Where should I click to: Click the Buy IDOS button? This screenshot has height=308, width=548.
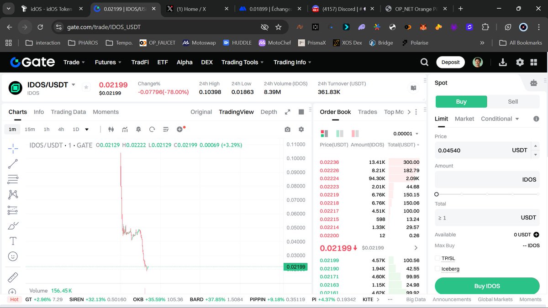[487, 286]
